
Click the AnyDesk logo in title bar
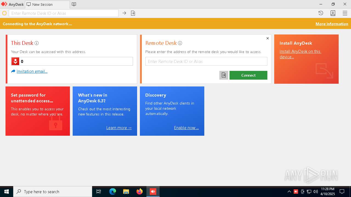click(4, 4)
